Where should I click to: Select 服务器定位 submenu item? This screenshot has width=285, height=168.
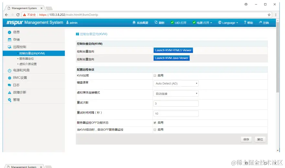coord(26,59)
